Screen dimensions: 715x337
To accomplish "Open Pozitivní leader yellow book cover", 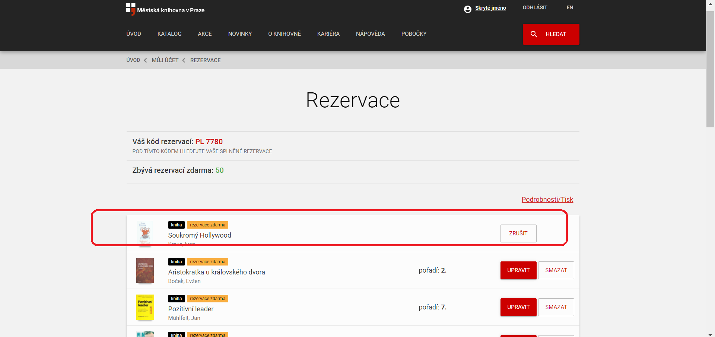I will pyautogui.click(x=145, y=307).
